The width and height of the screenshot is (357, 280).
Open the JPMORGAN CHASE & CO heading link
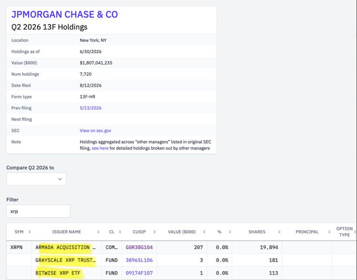tap(65, 14)
